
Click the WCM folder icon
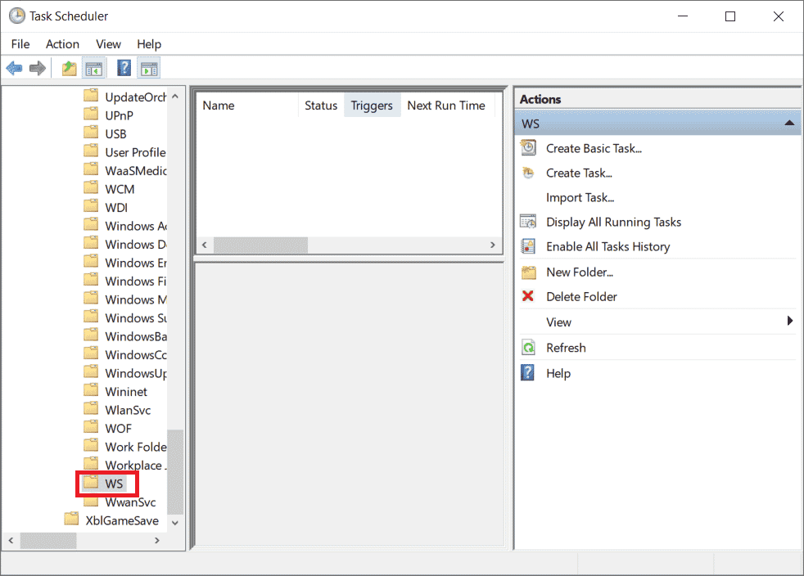91,187
